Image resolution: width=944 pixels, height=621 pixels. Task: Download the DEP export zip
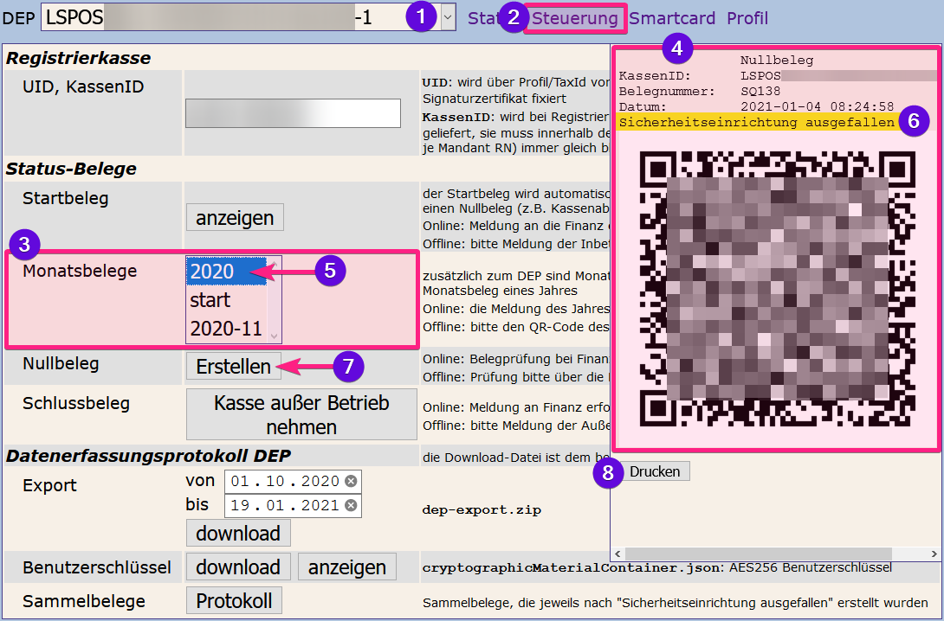tap(238, 534)
